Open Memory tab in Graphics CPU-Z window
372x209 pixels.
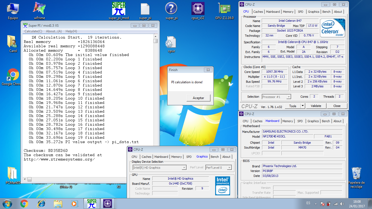pyautogui.click(x=176, y=157)
